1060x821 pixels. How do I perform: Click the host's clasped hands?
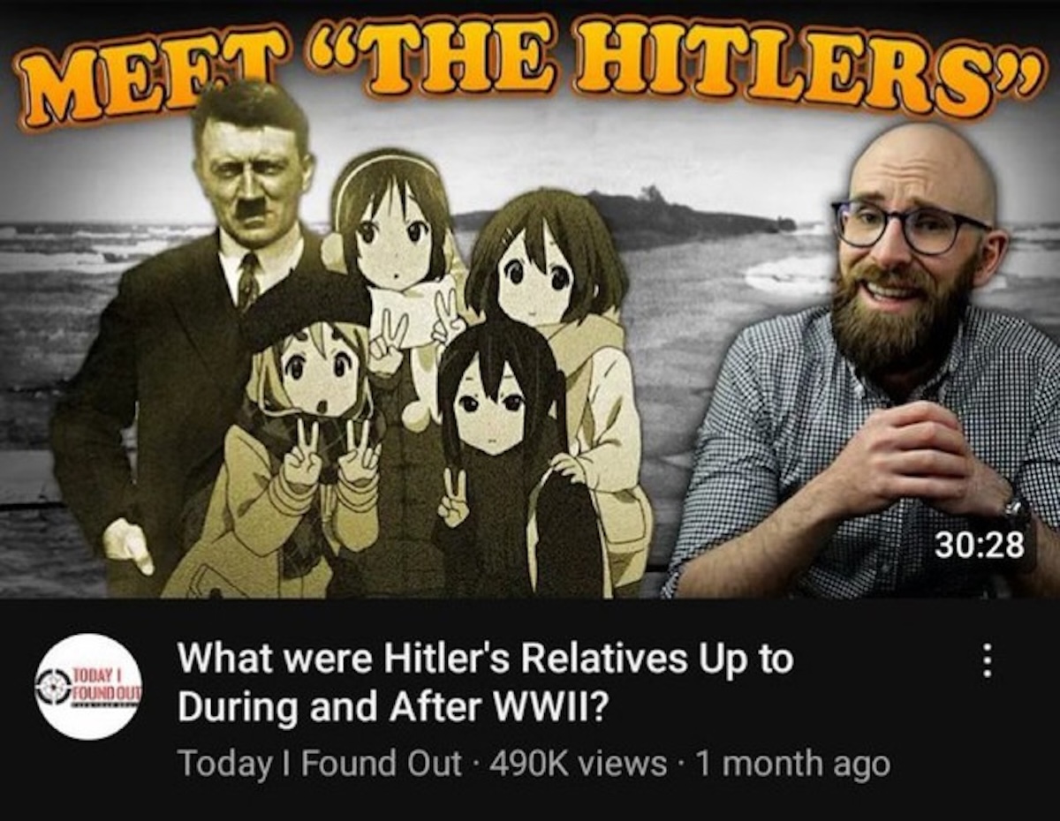[x=905, y=459]
